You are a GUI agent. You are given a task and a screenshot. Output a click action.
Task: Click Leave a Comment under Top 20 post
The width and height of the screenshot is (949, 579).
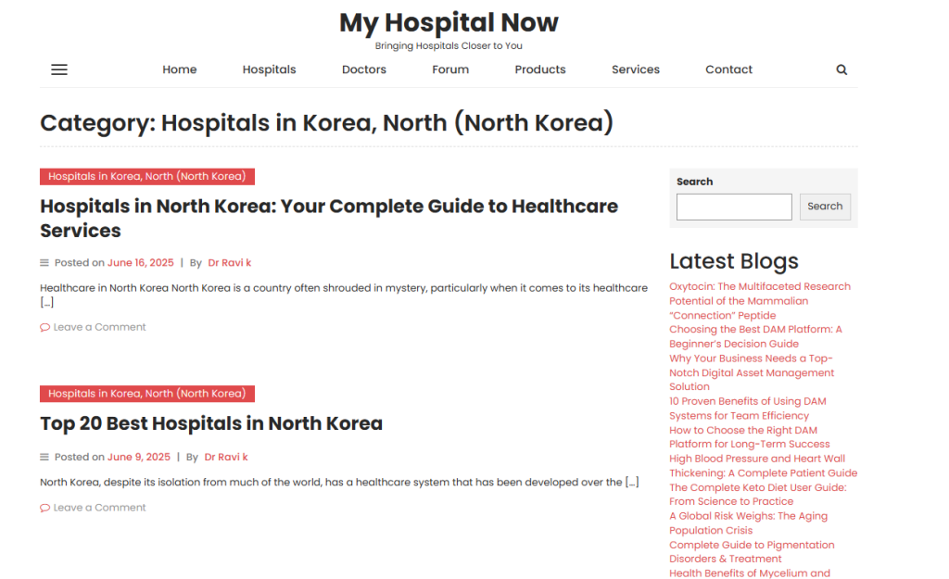coord(99,508)
